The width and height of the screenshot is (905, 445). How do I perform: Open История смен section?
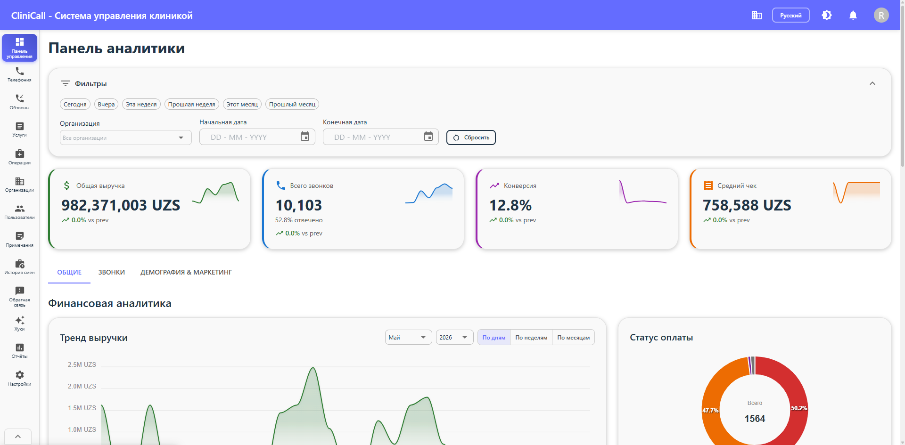point(19,267)
